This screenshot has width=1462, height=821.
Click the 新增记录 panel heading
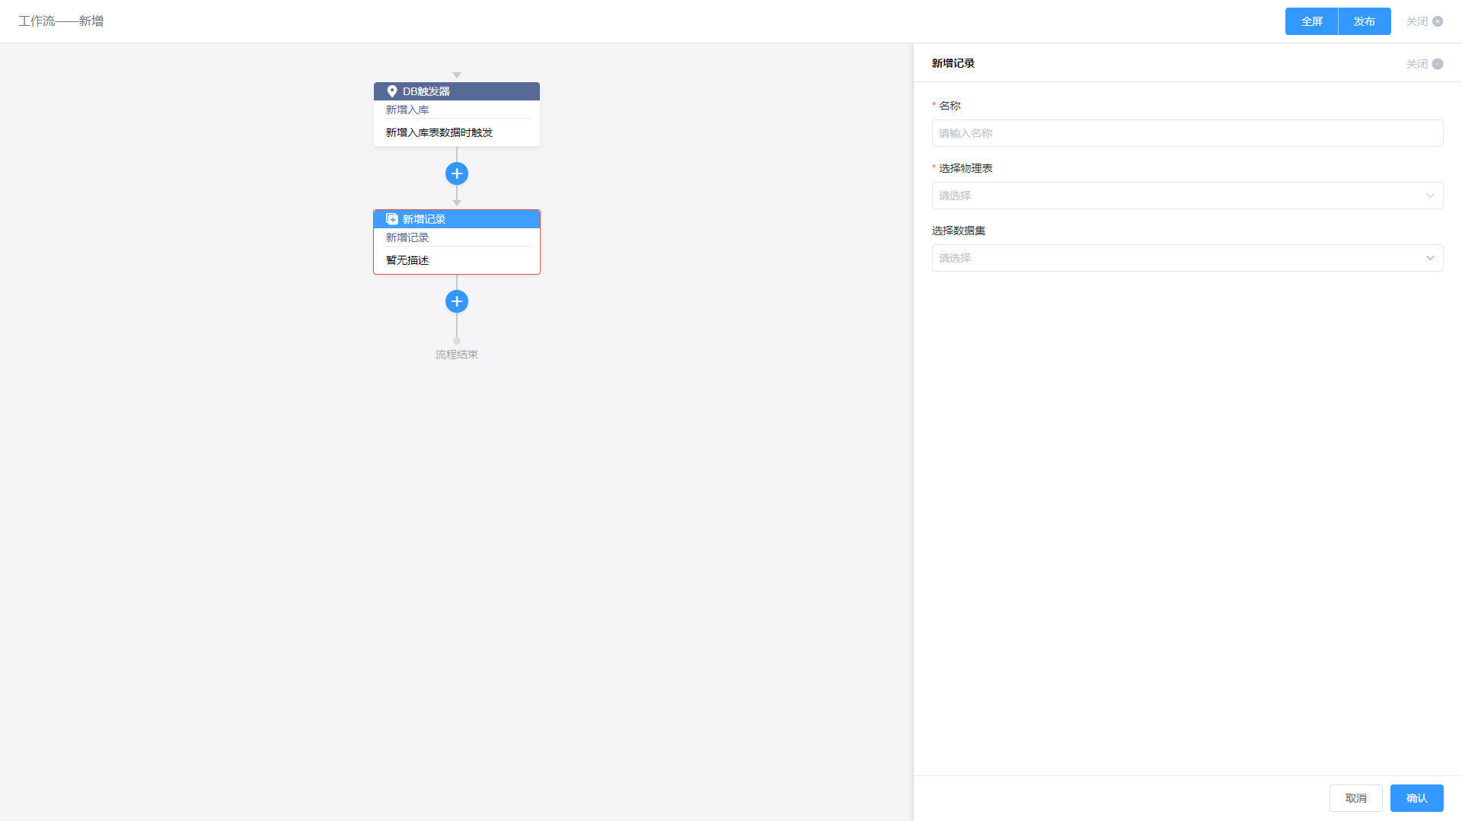click(953, 63)
